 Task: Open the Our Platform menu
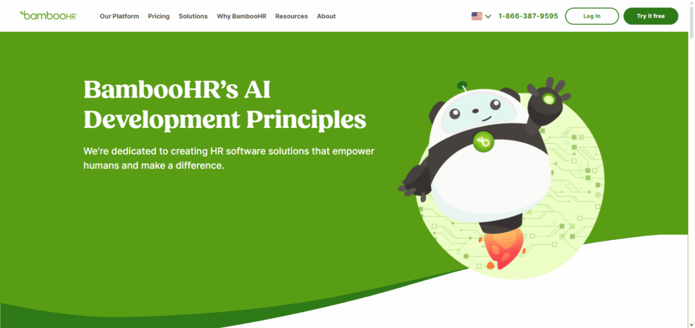(x=119, y=16)
